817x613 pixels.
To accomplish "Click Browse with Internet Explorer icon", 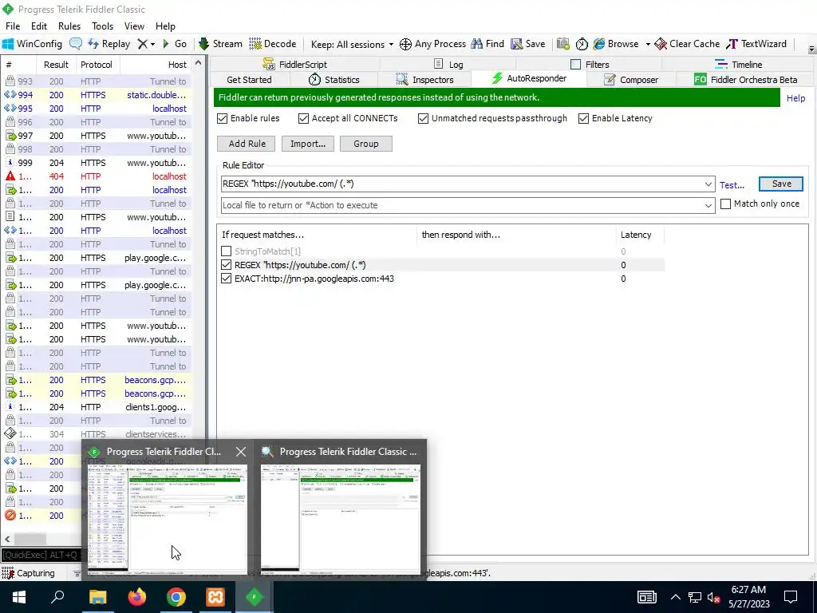I will pyautogui.click(x=599, y=44).
